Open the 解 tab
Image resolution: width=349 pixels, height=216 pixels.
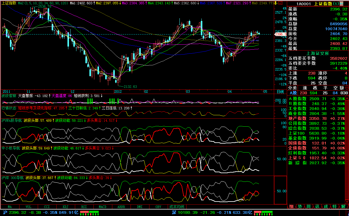tap(343, 206)
